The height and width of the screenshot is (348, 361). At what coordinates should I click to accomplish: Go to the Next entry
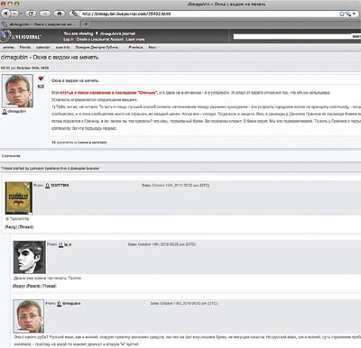tap(153, 47)
